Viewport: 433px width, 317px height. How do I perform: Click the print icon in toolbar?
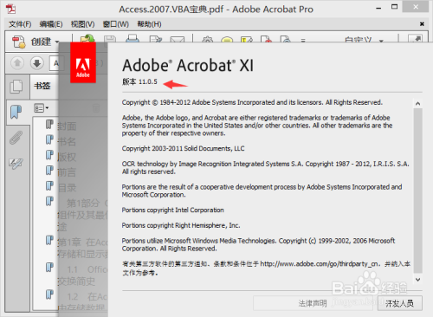pos(132,38)
